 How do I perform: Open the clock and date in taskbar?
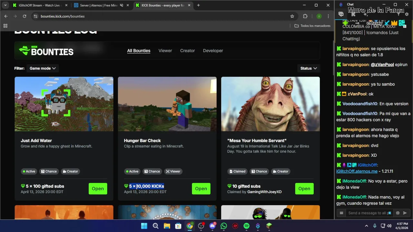point(402,226)
